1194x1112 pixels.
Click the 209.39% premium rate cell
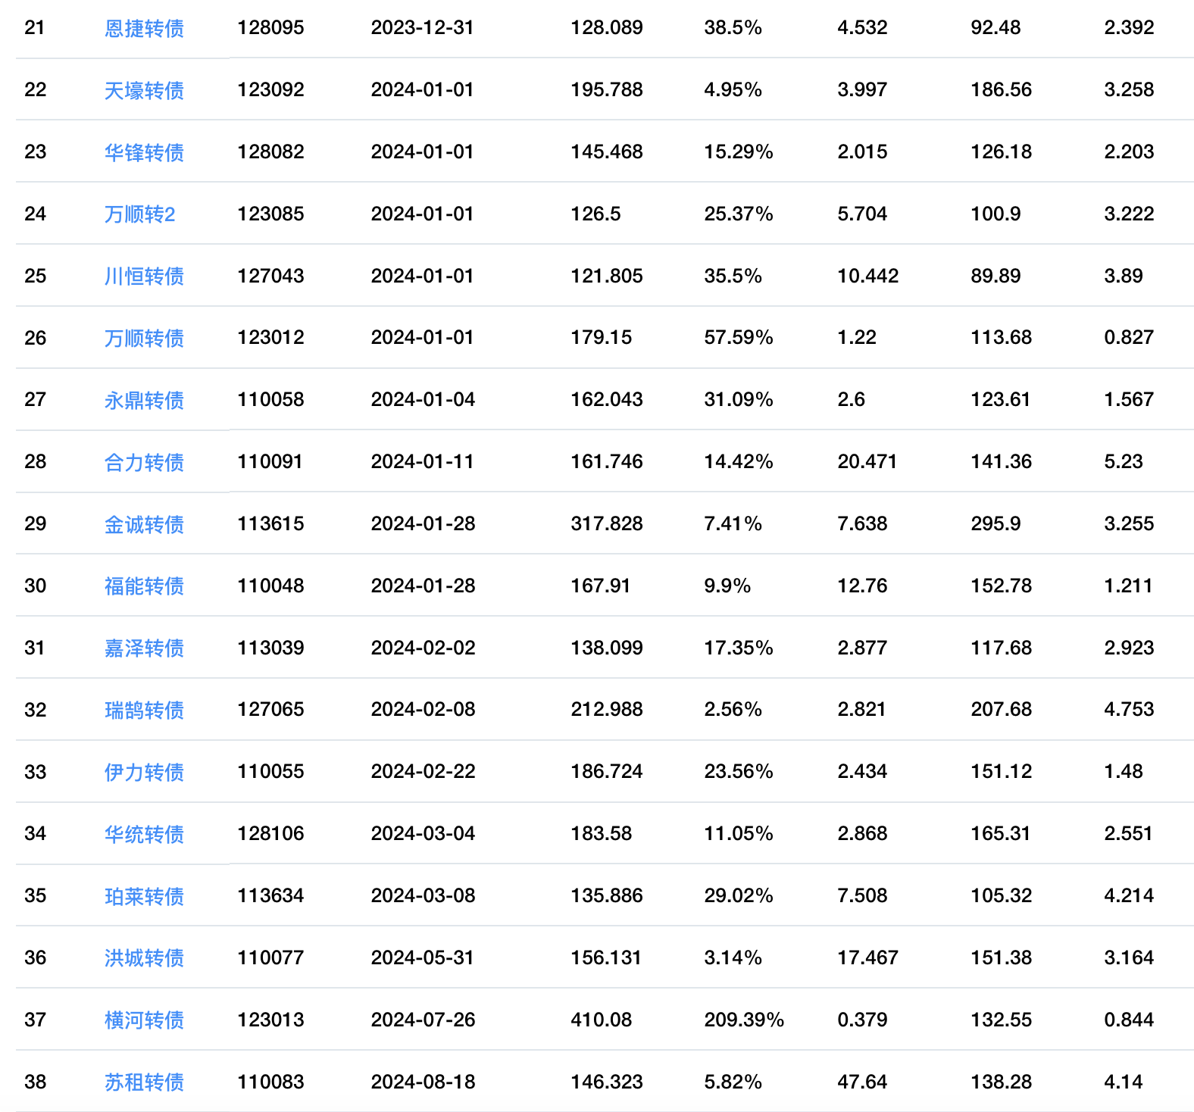(x=743, y=1020)
